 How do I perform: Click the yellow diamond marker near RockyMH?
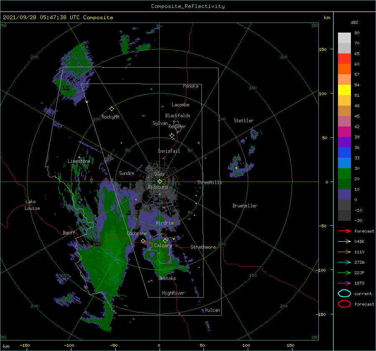(112, 109)
